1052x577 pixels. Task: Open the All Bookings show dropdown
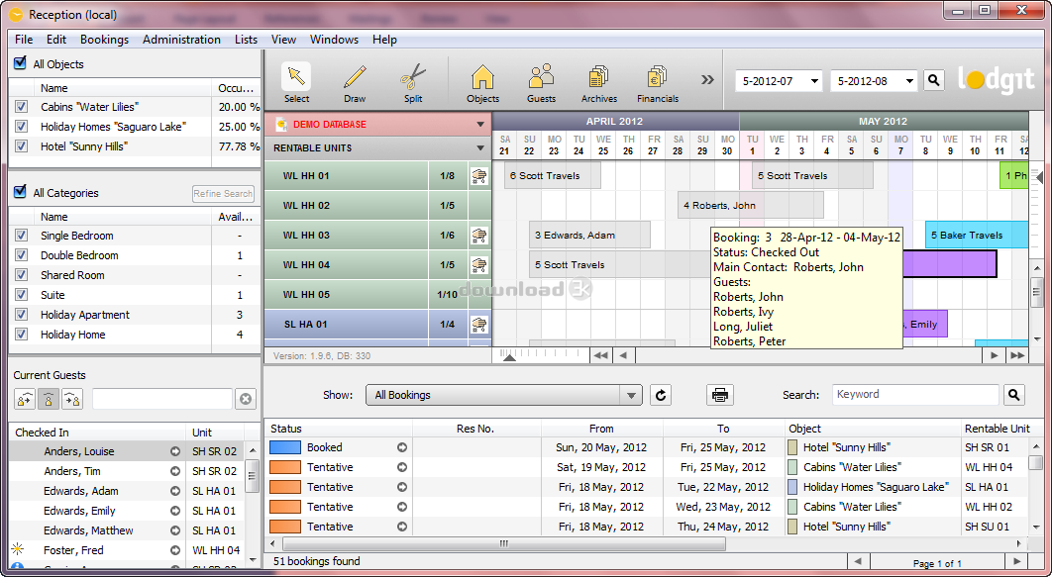pyautogui.click(x=504, y=395)
